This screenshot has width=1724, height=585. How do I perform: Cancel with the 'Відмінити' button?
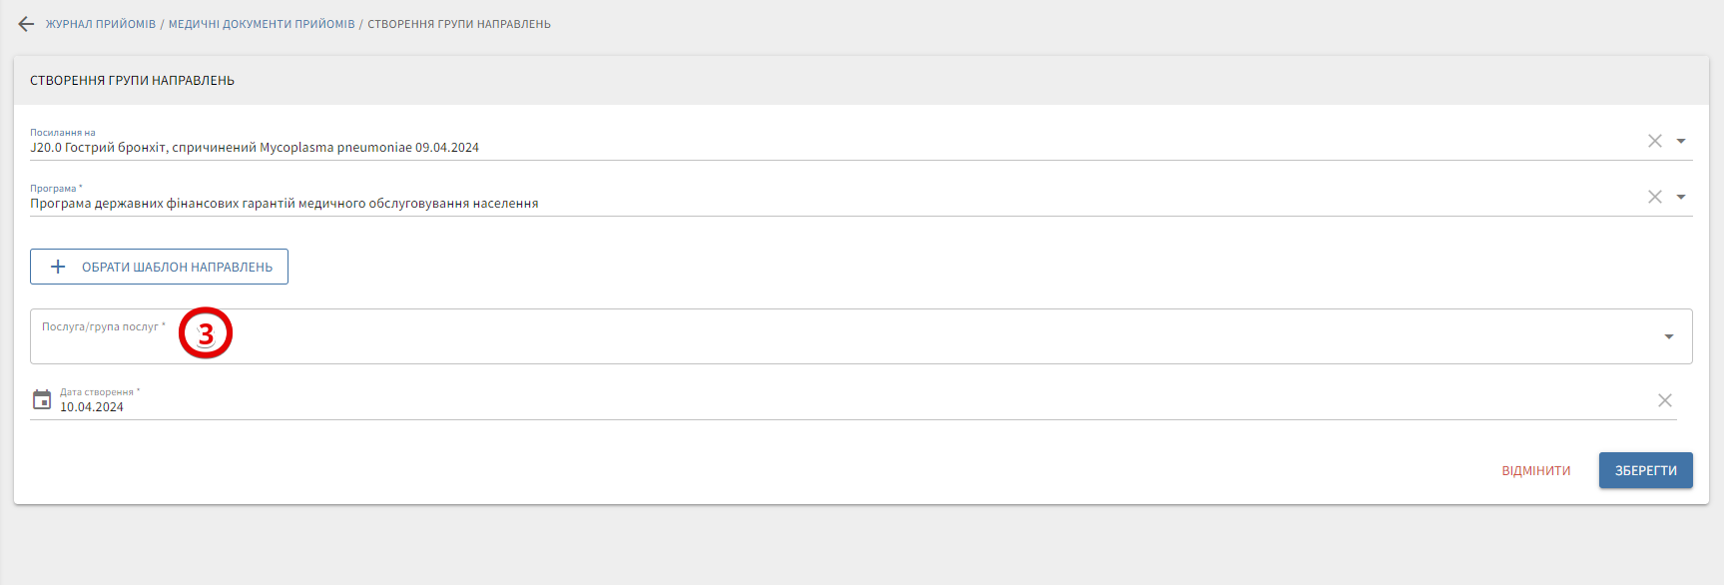click(x=1536, y=470)
